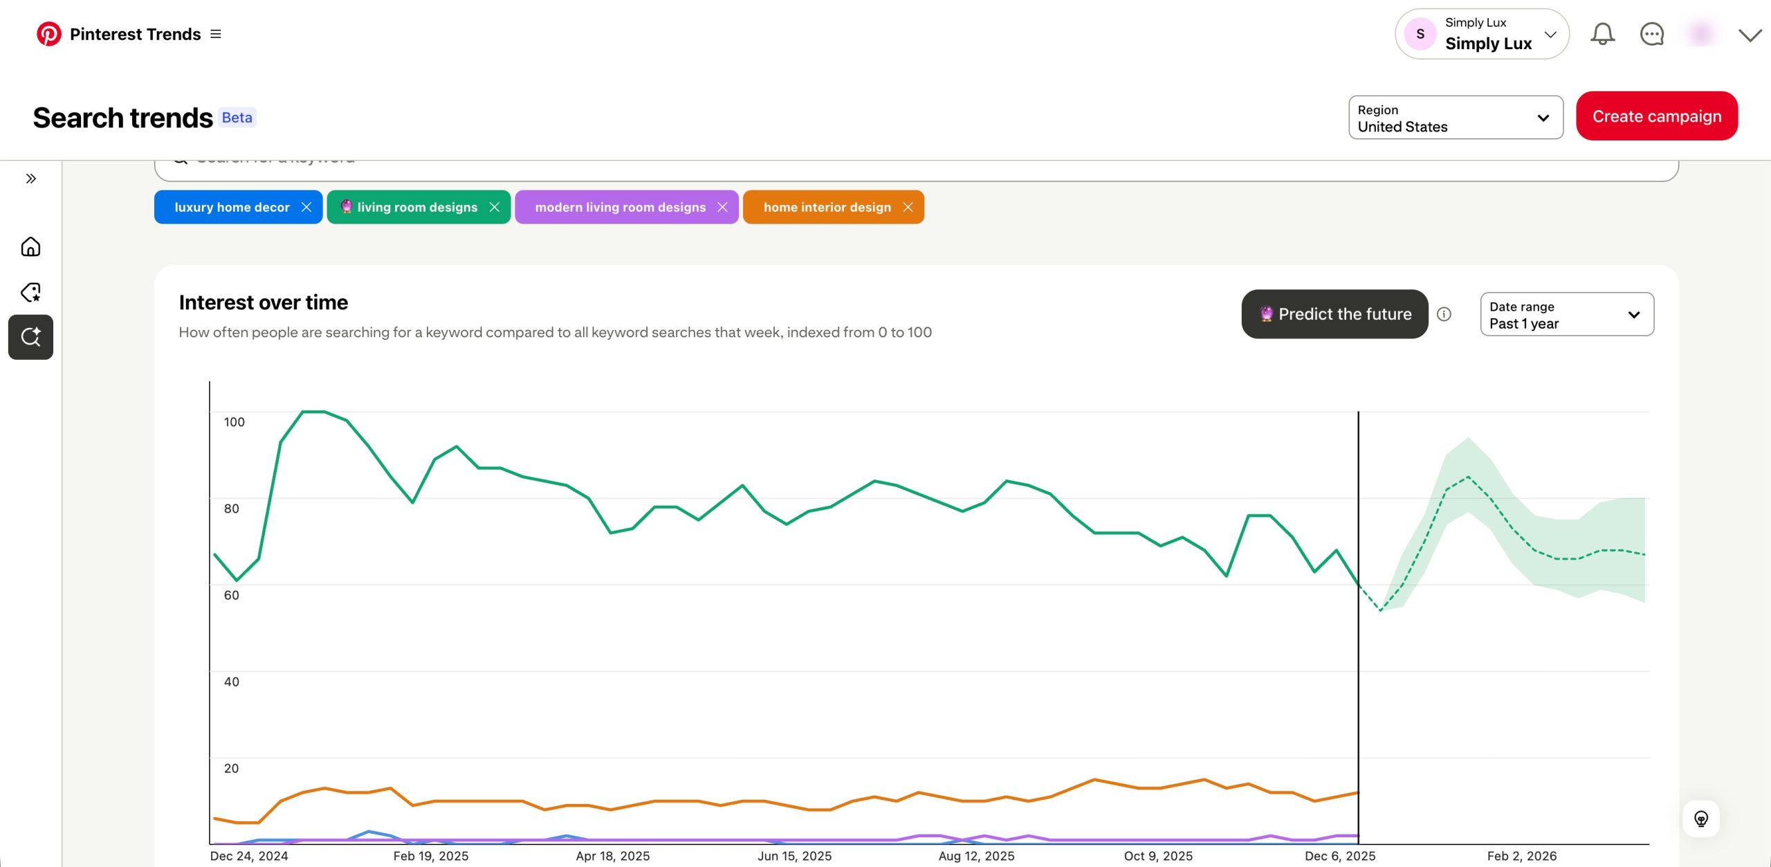Open the Date range Past 1 year dropdown

pyautogui.click(x=1566, y=314)
